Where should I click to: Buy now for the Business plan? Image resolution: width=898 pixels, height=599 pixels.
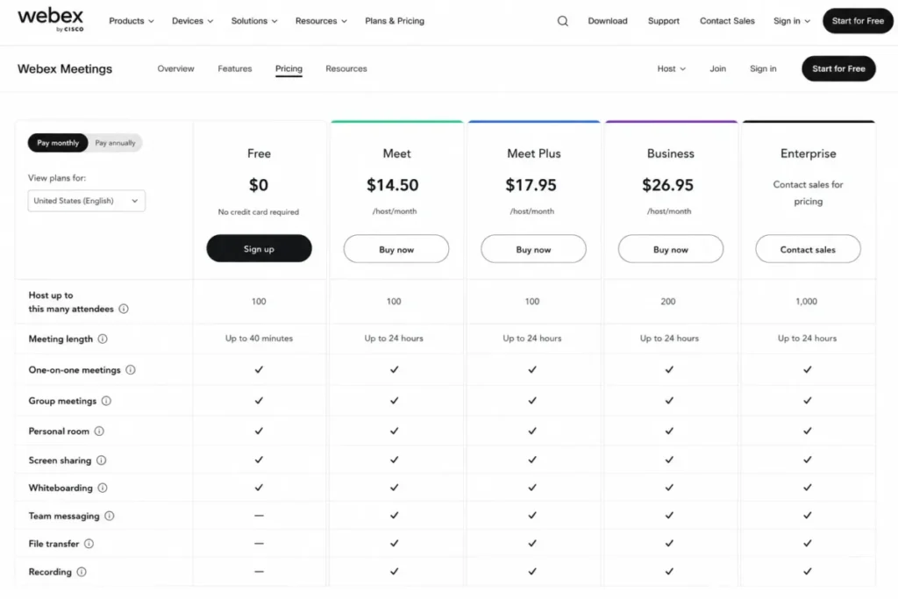click(x=671, y=249)
